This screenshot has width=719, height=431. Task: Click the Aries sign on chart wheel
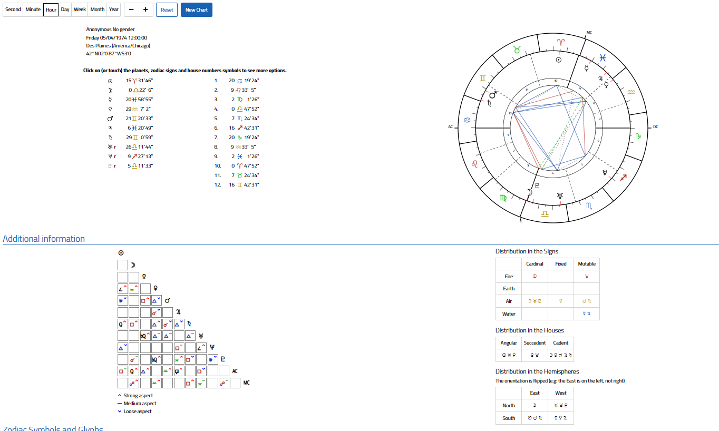[x=562, y=41]
